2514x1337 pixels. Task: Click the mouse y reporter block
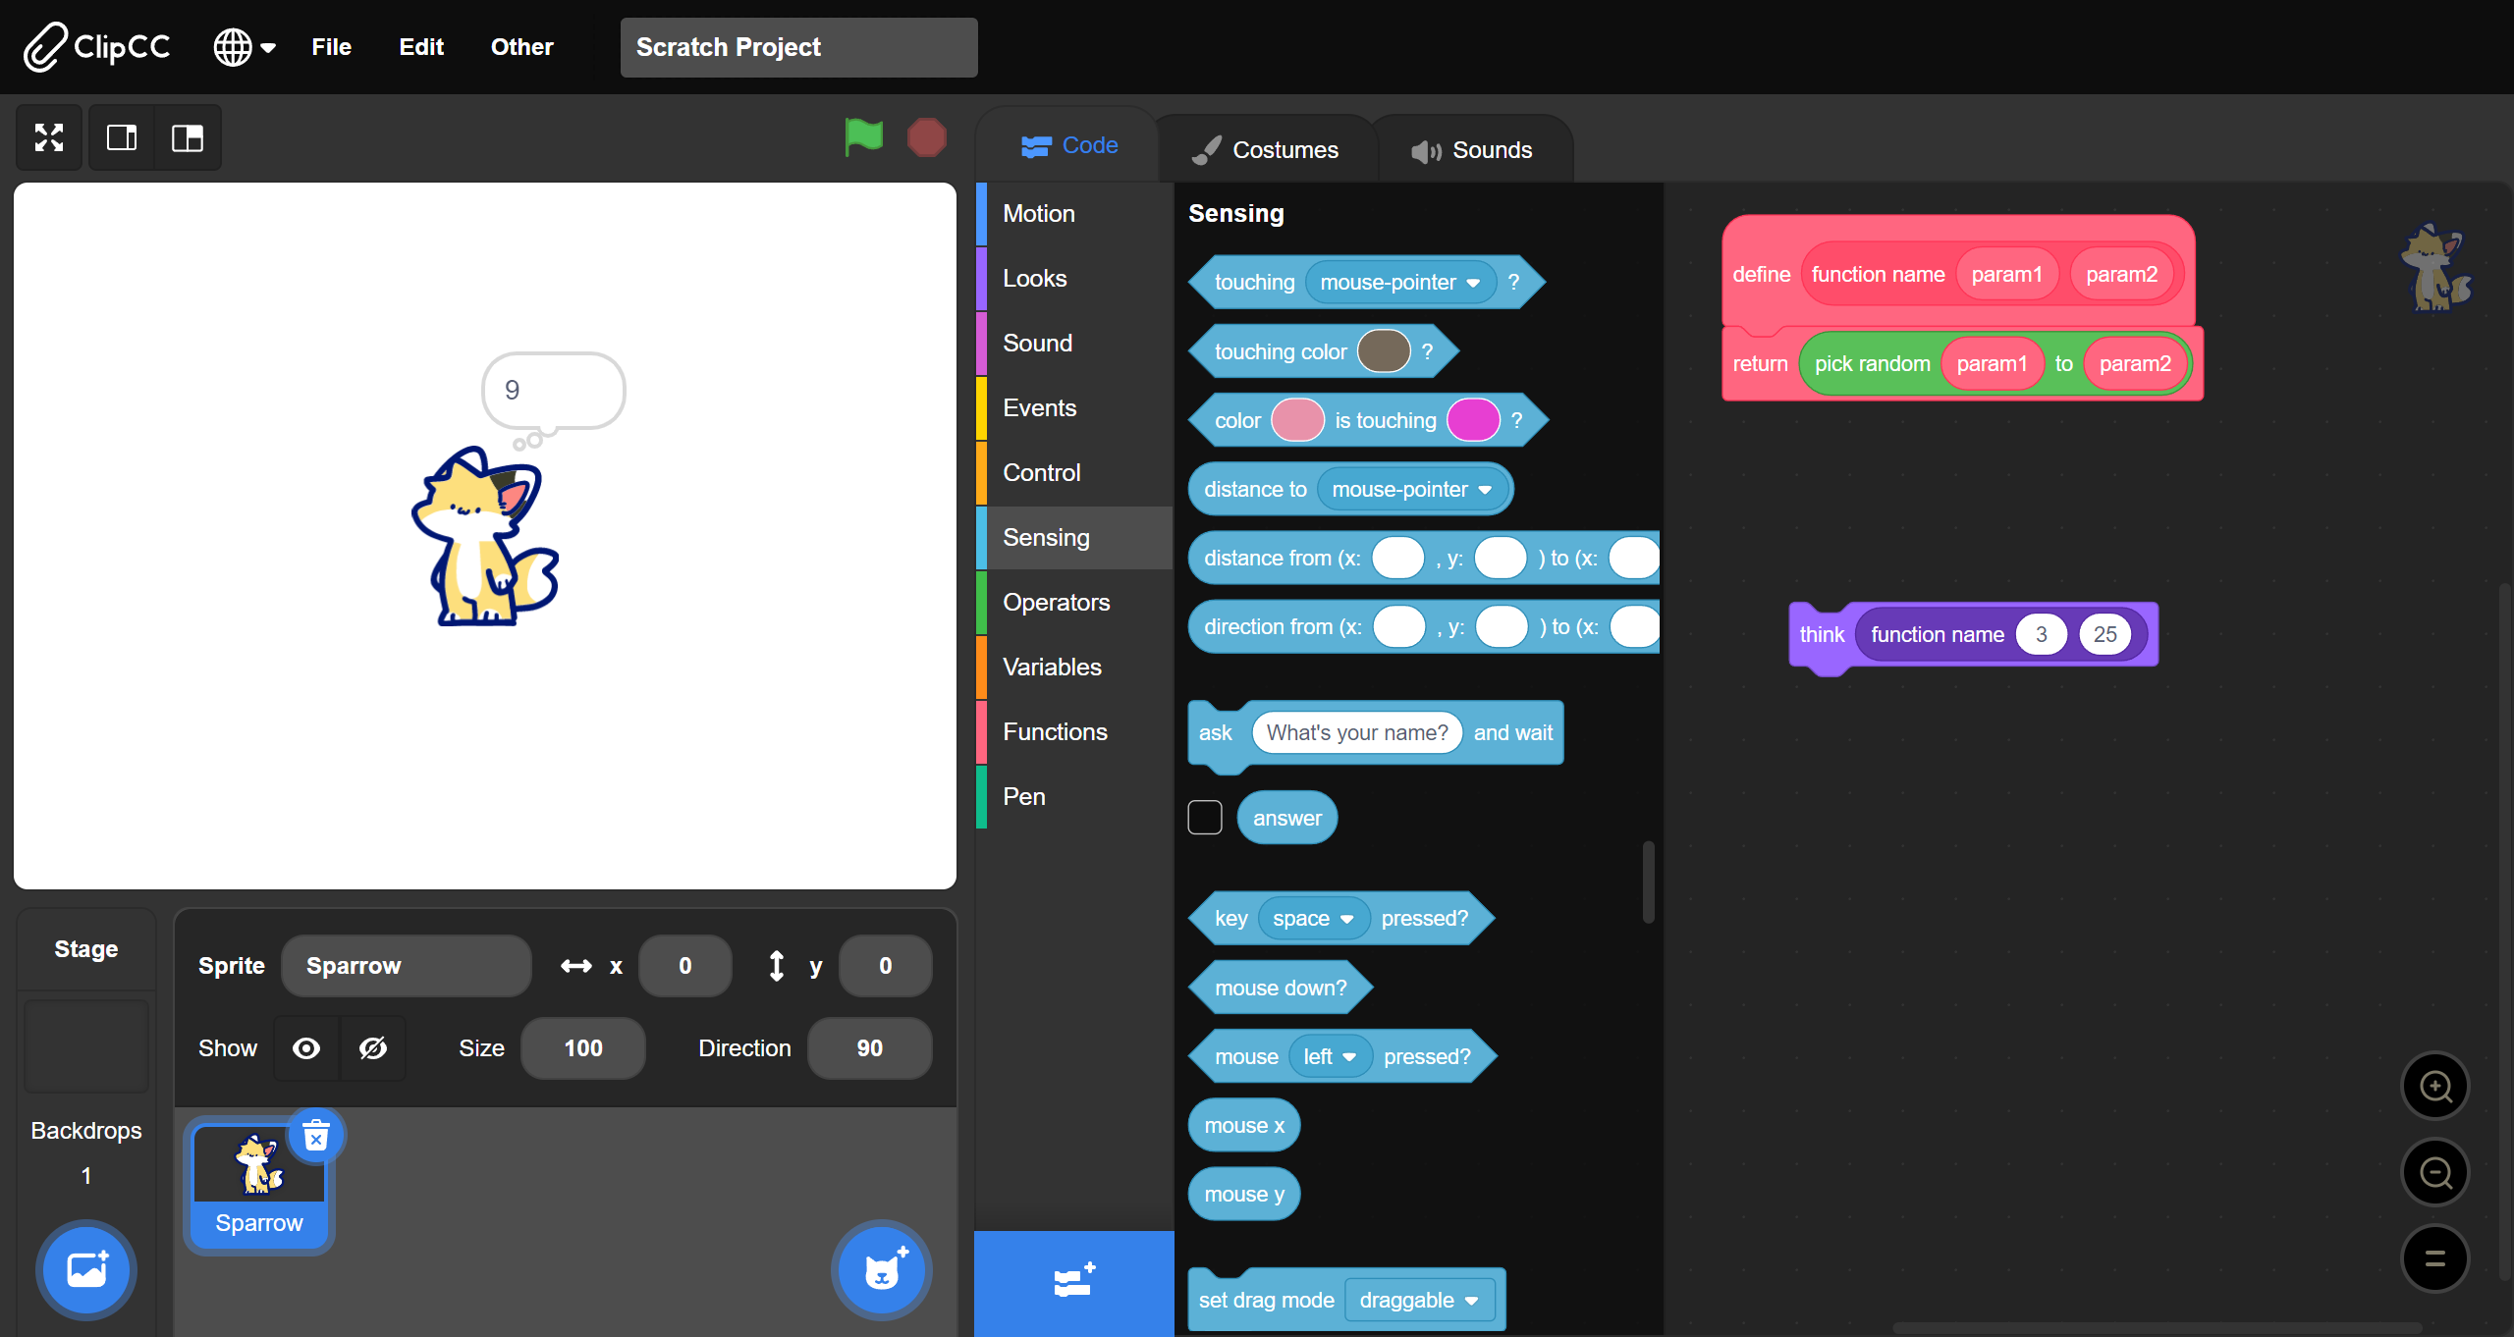pyautogui.click(x=1244, y=1195)
